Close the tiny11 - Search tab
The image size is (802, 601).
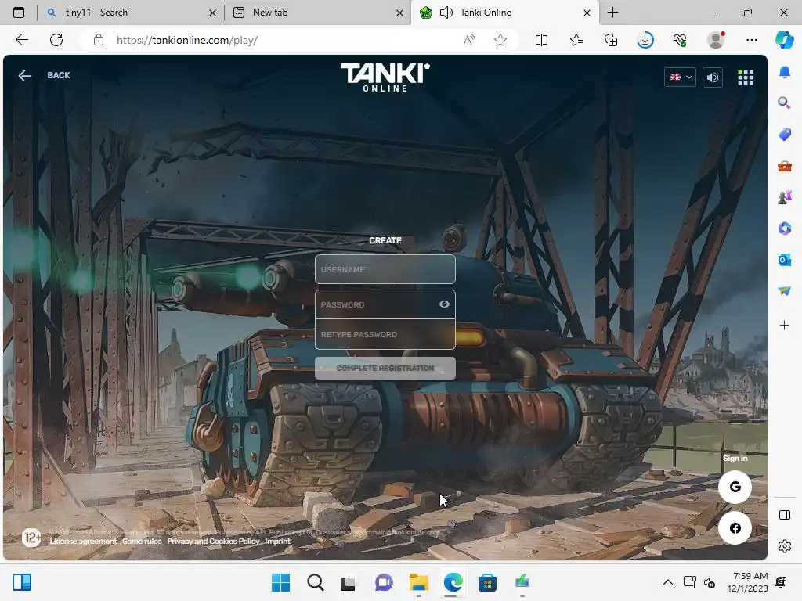click(x=212, y=13)
